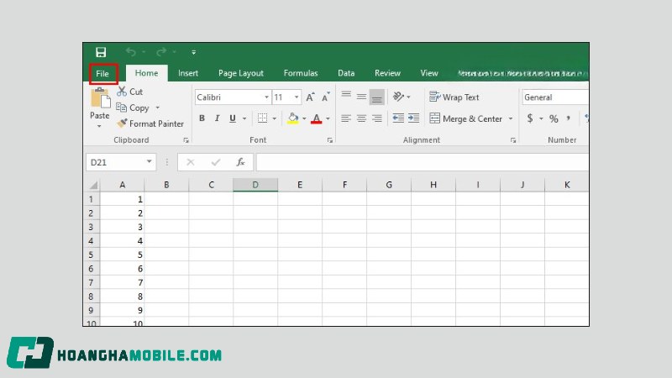Click the Insert Function fx icon
This screenshot has width=672, height=378.
point(240,162)
